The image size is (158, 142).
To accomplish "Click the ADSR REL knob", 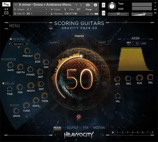I will click(150, 77).
